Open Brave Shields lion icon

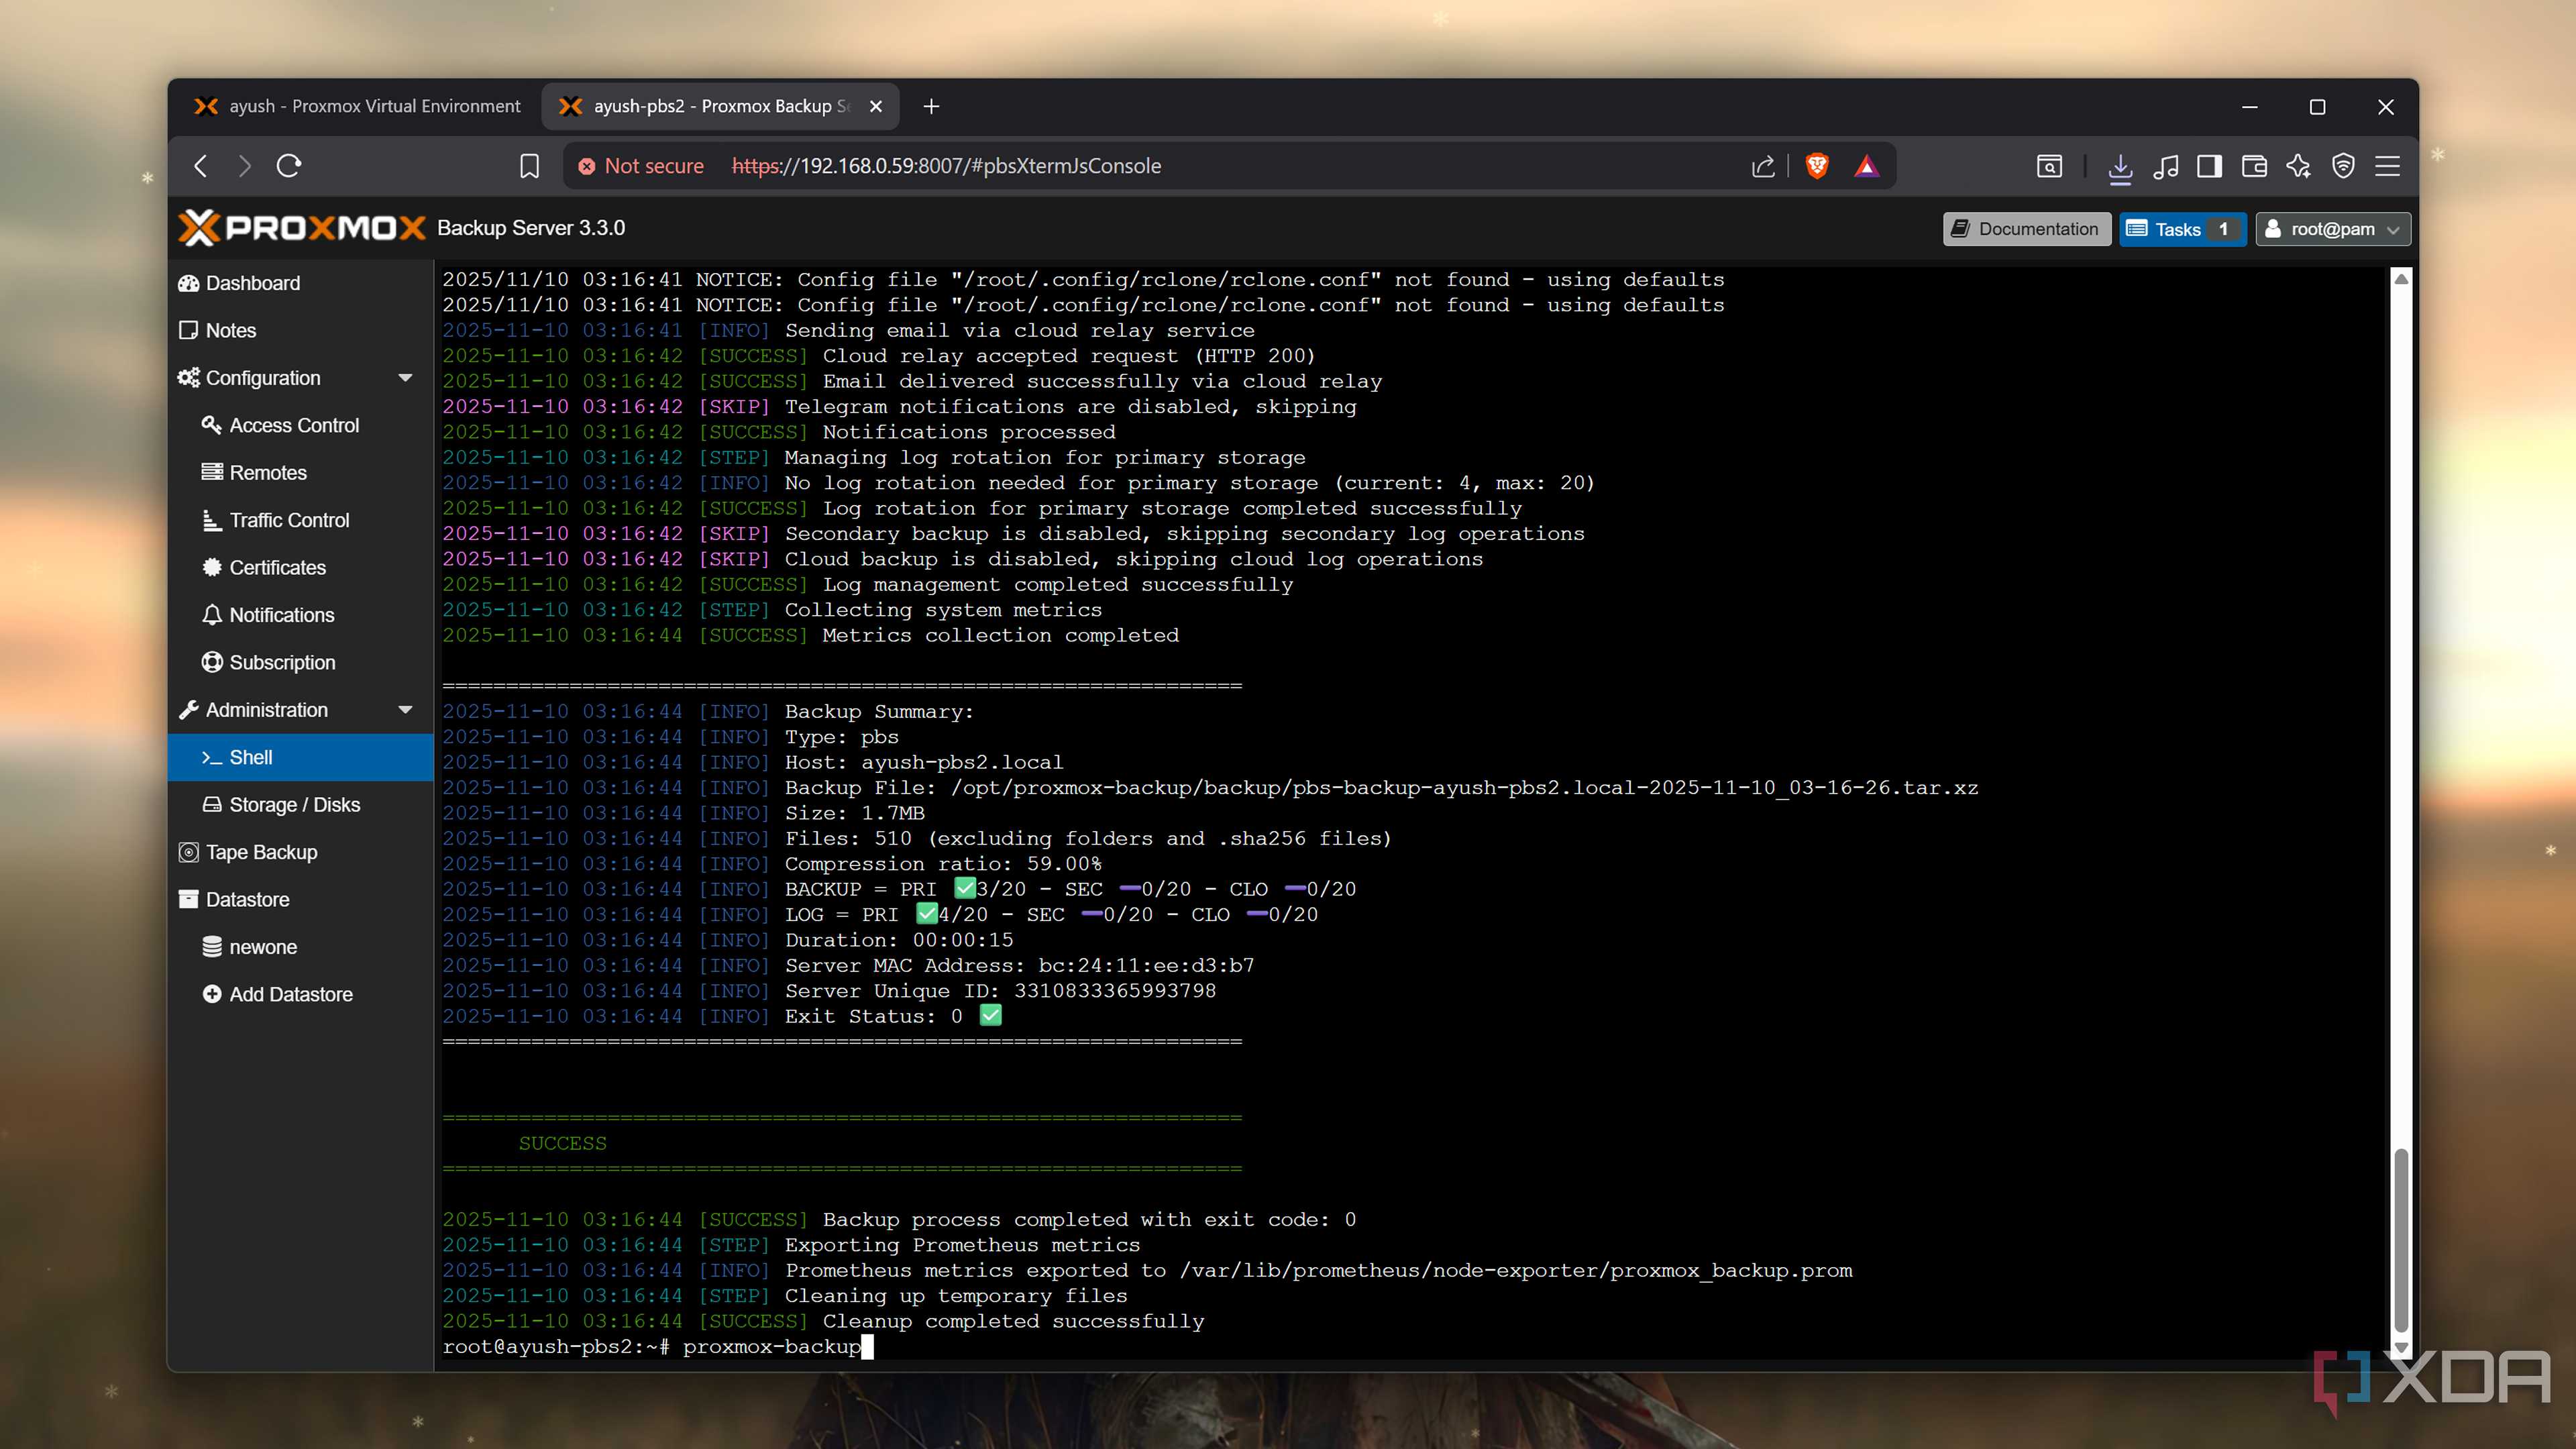pyautogui.click(x=1817, y=166)
